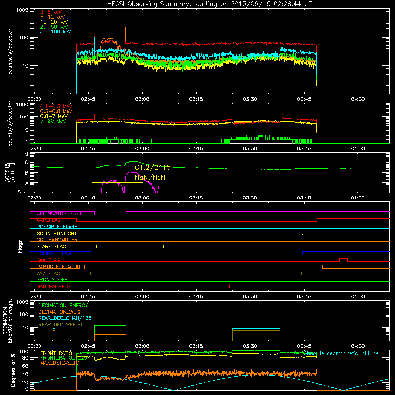Click the Absolute geomagnetic latitude label
Screen dimensions: 395x395
[341, 353]
